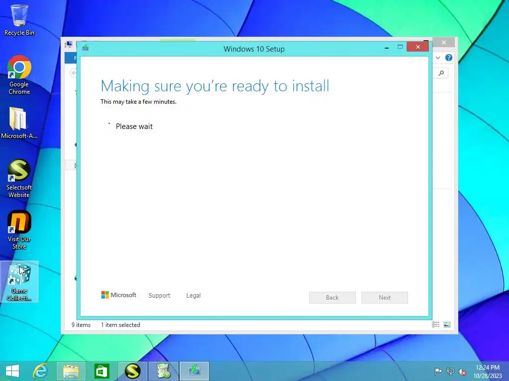Open the muted volume icon in the system tray
This screenshot has height=381, width=509.
[462, 372]
